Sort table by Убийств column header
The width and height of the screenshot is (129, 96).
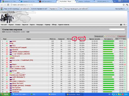(52, 39)
